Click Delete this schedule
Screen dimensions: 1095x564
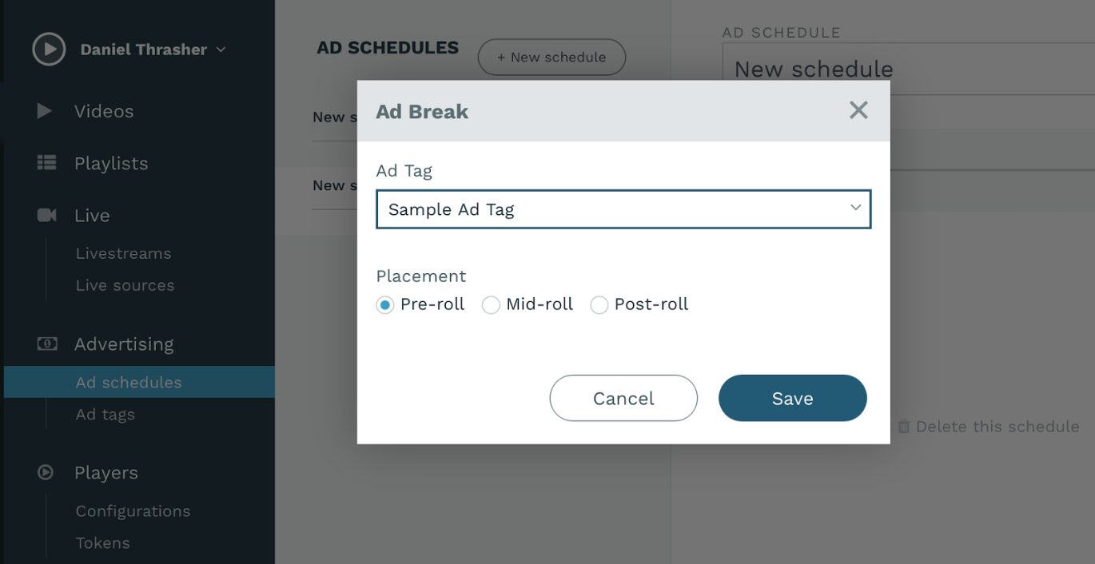pos(997,427)
